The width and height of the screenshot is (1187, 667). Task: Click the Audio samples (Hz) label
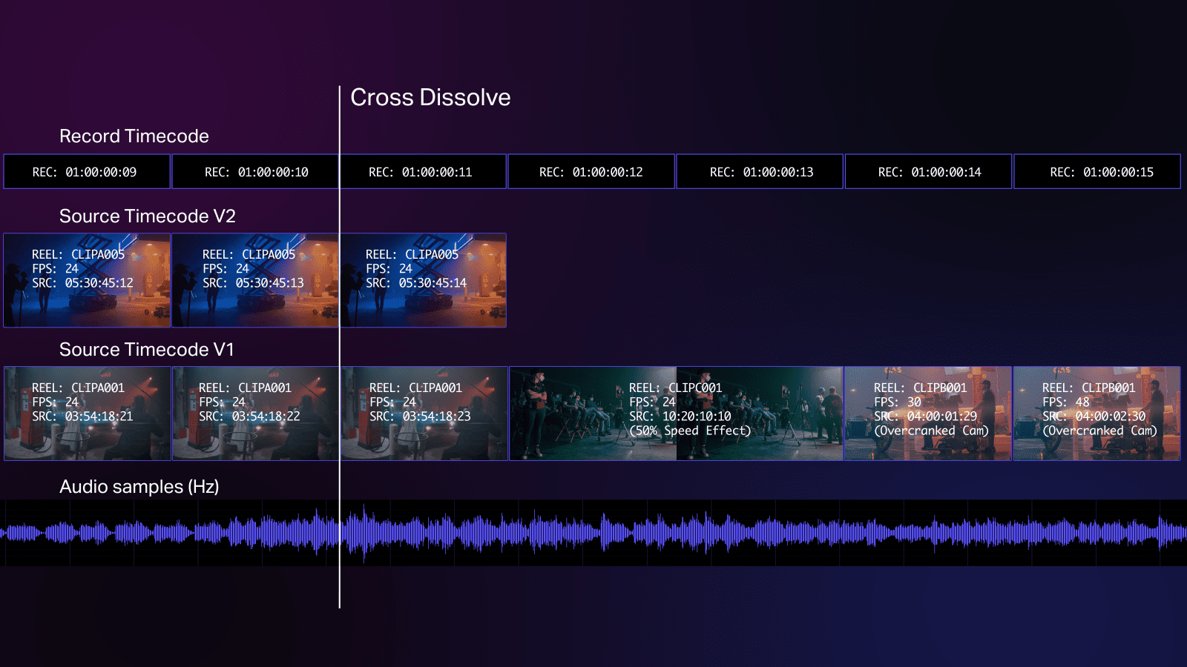tap(140, 487)
